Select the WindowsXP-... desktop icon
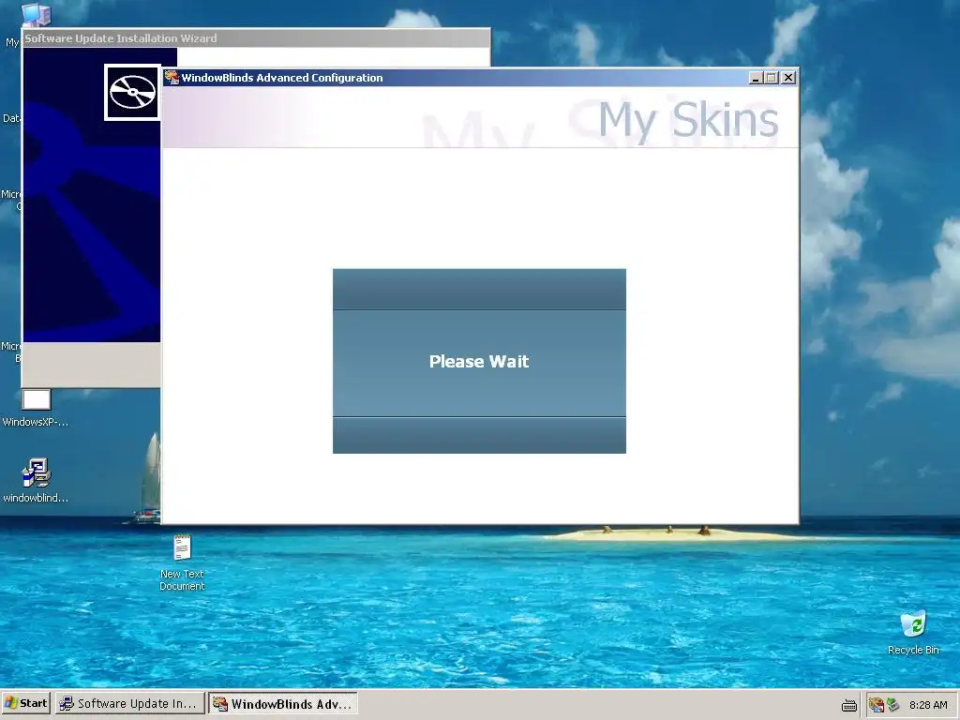This screenshot has width=960, height=720. [36, 408]
